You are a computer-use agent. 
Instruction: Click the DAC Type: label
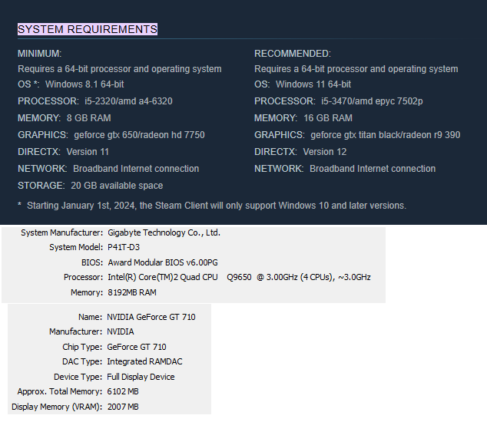click(x=82, y=362)
